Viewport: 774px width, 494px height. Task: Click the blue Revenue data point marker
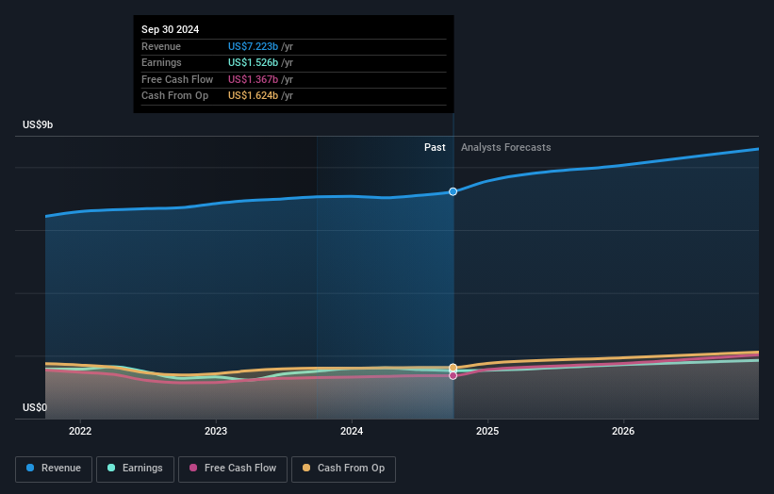point(453,191)
